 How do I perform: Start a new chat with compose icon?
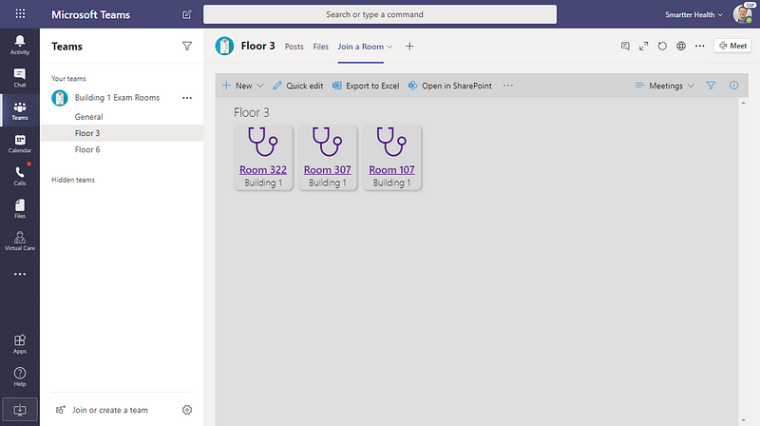(x=186, y=14)
